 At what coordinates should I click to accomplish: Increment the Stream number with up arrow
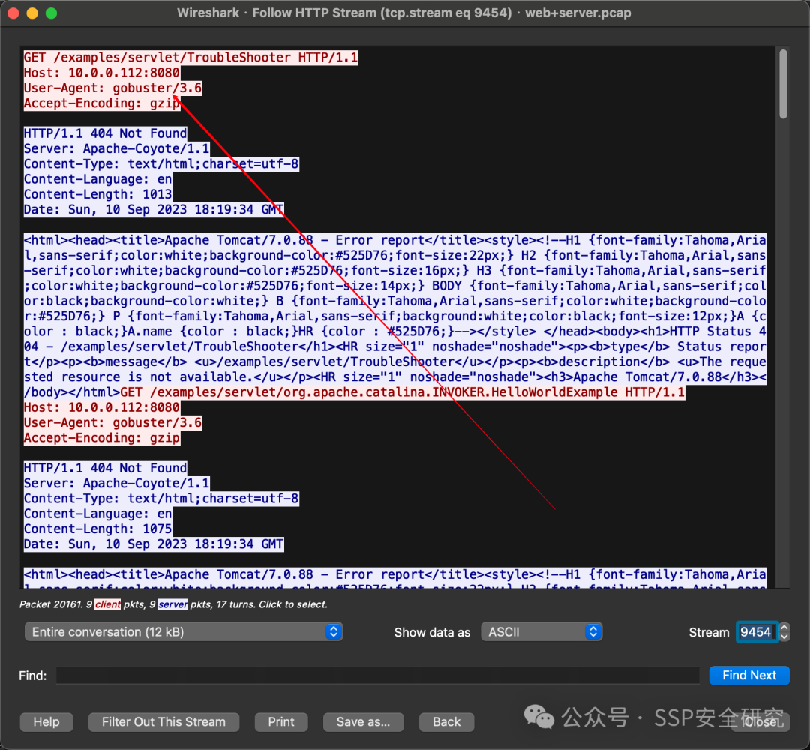click(x=784, y=628)
